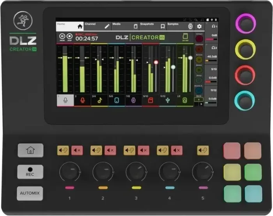
Task: Hit the yellow physical sample pad
Action: pyautogui.click(x=232, y=172)
